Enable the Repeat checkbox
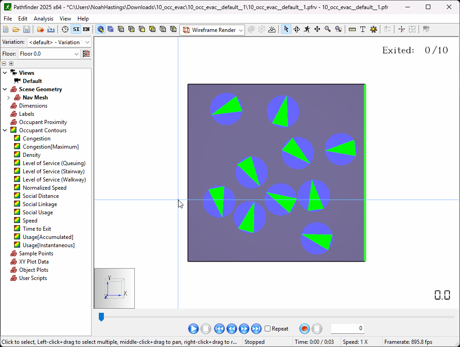This screenshot has width=460, height=347. 267,328
